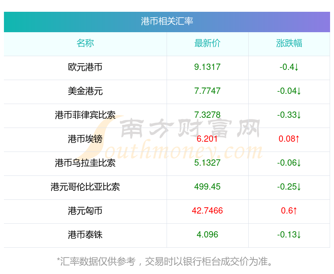
Task: Click the 港币泰铢 row name
Action: point(85,235)
